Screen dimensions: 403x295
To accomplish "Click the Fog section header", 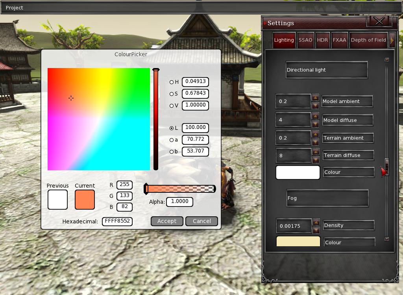I will click(327, 198).
